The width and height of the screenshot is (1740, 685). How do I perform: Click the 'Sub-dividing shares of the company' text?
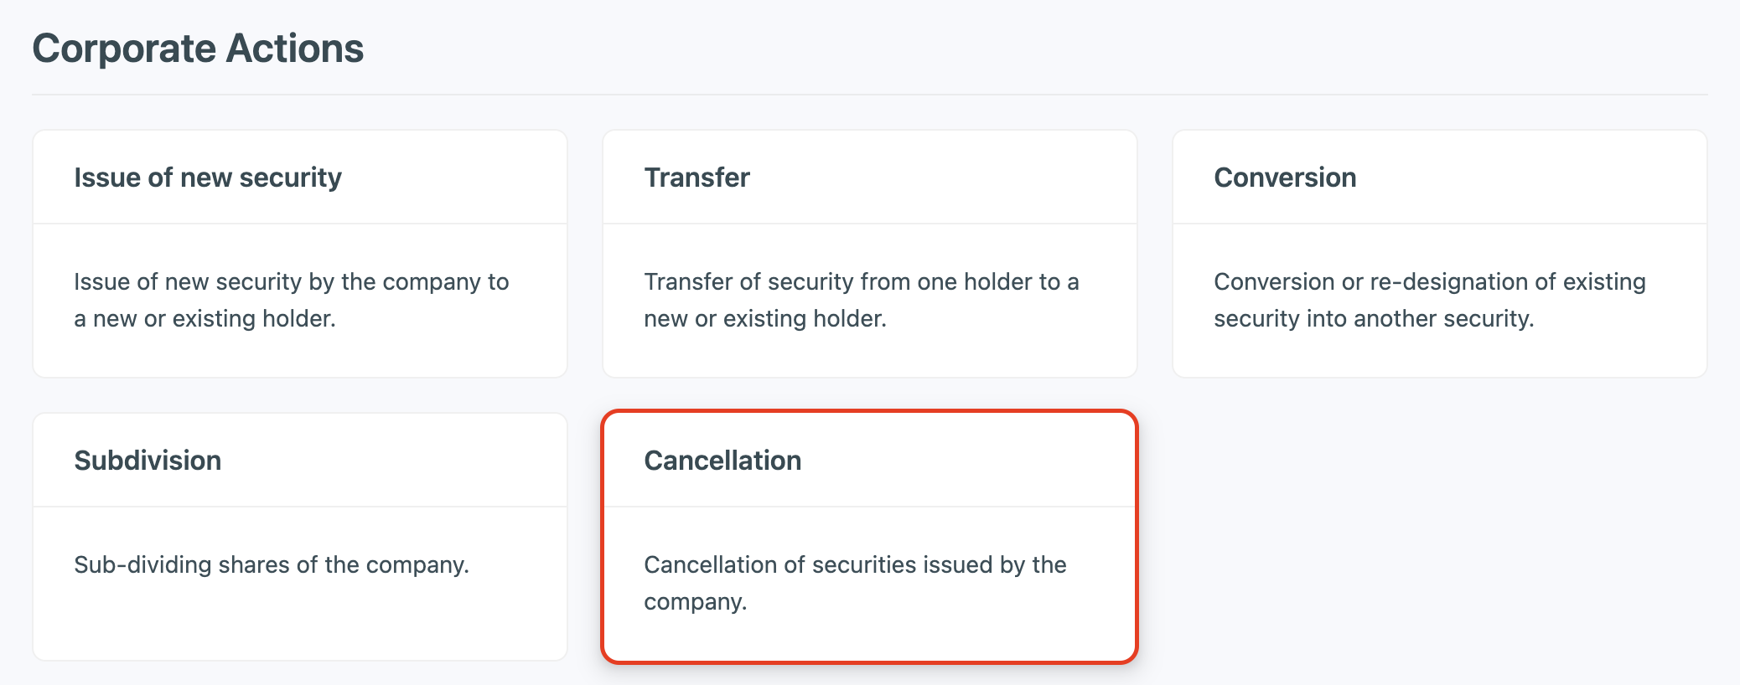(272, 564)
